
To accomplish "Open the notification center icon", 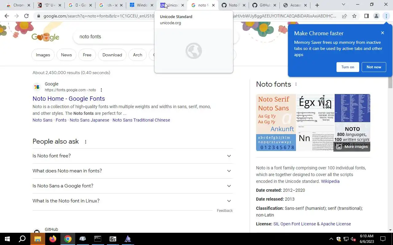I will tap(383, 239).
